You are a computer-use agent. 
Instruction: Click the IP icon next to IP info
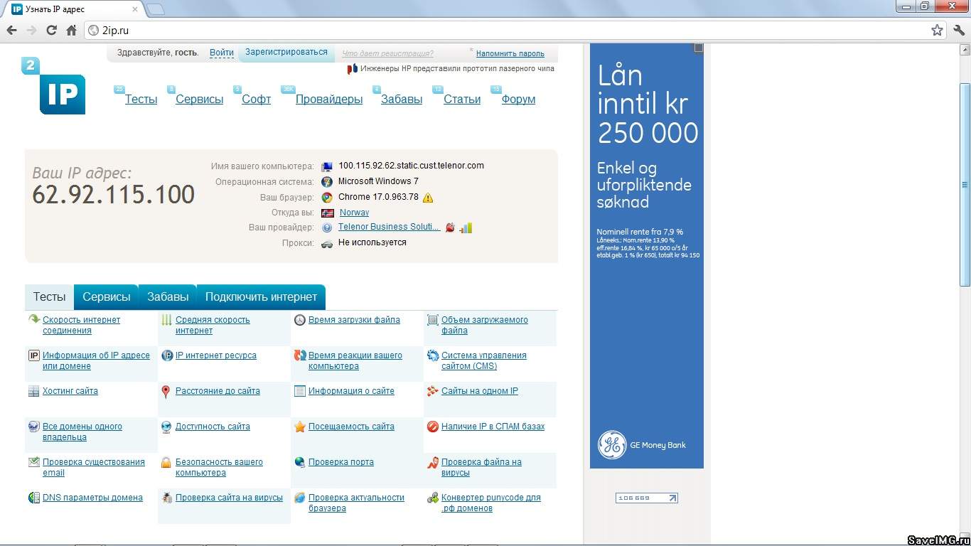33,356
